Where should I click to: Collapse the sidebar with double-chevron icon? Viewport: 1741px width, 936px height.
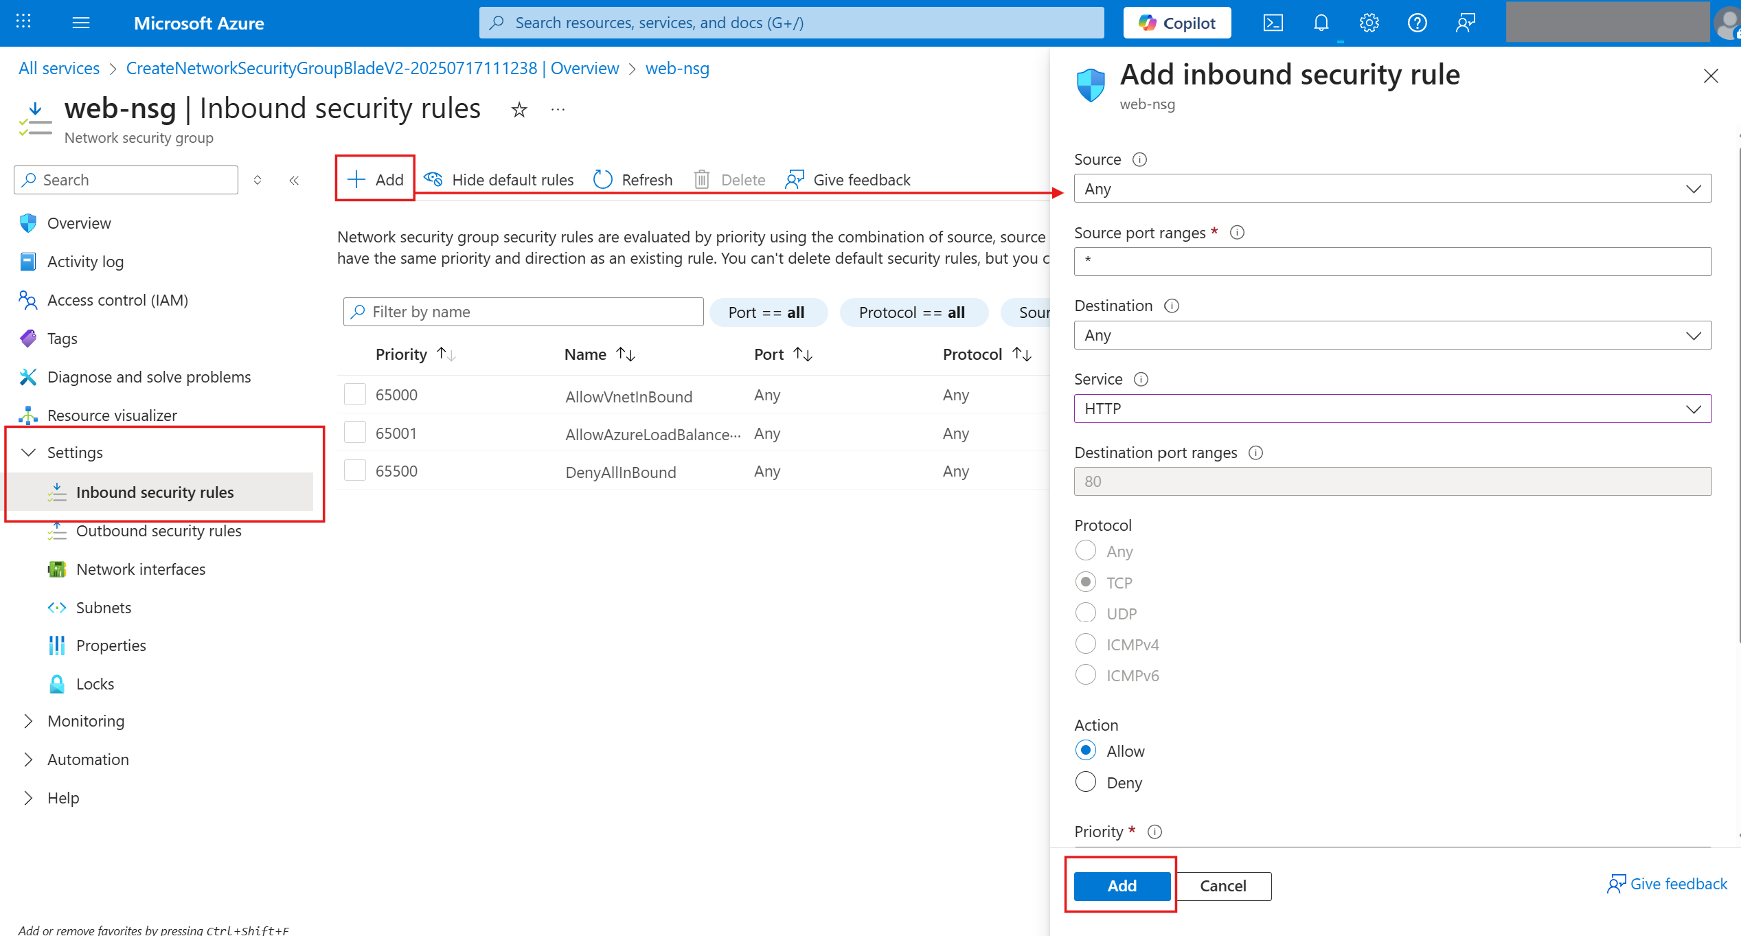click(x=294, y=180)
